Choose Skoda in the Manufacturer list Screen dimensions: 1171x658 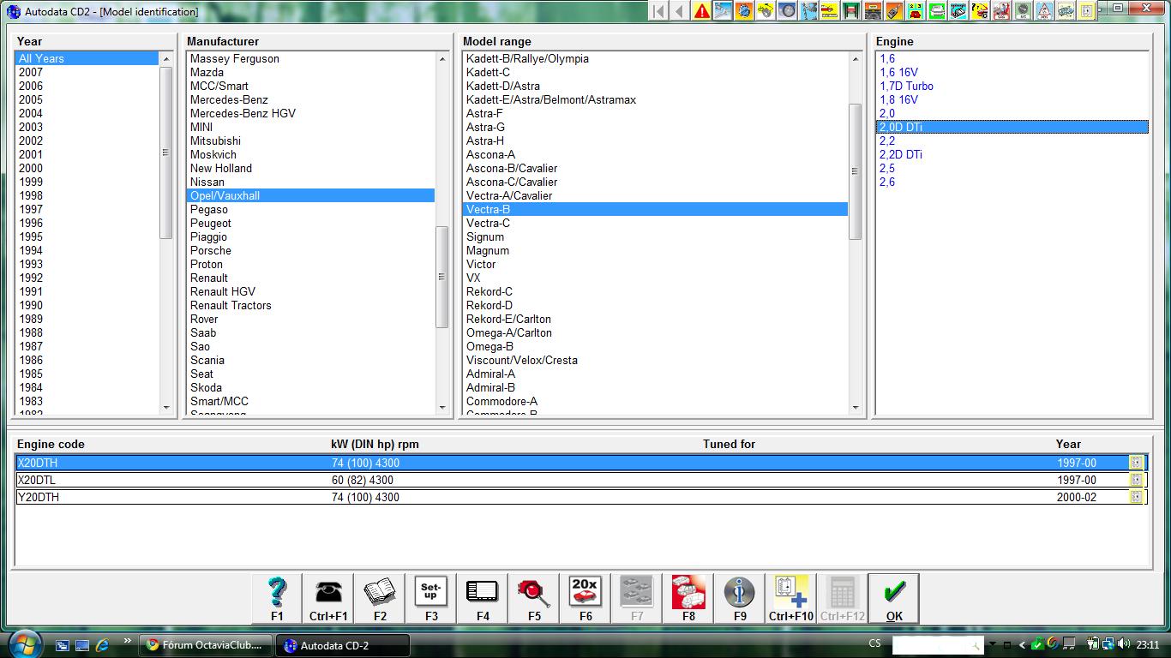coord(206,387)
